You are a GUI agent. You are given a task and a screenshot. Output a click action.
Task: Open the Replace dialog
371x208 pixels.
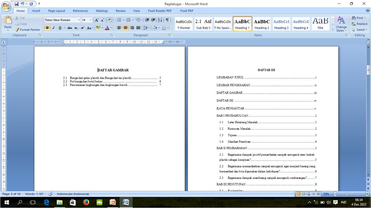click(359, 24)
